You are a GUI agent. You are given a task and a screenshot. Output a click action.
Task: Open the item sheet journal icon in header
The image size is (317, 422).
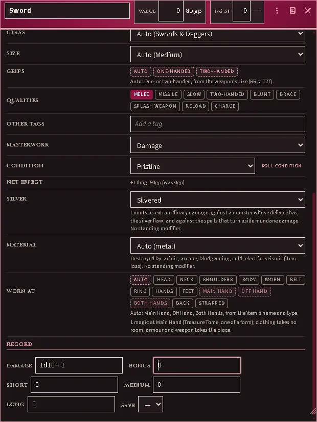click(x=292, y=11)
